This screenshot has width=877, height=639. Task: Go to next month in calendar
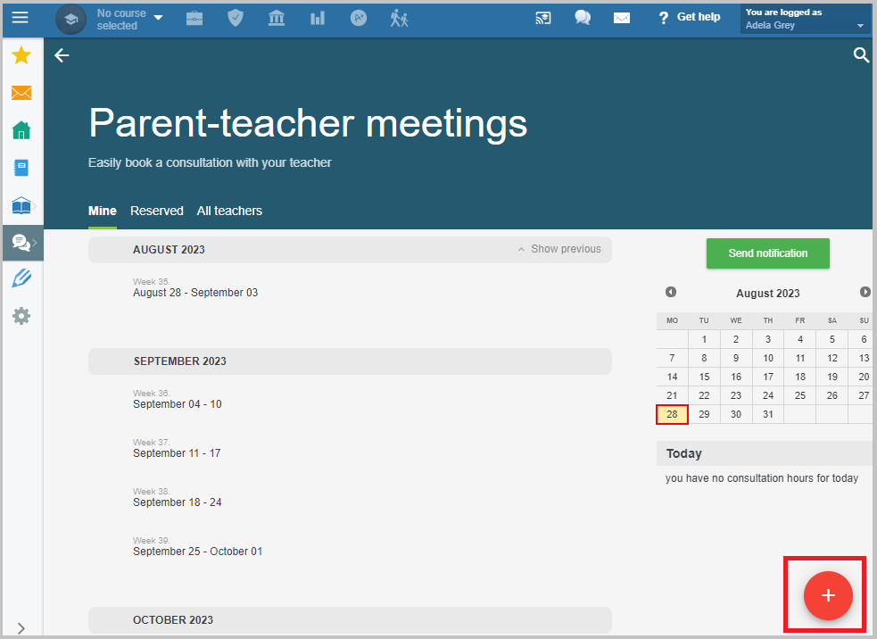865,292
